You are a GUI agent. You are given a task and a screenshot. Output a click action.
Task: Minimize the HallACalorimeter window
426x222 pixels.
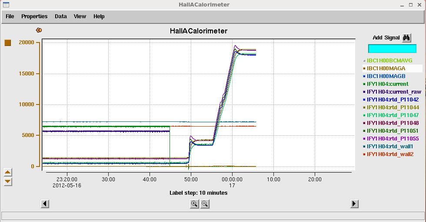[x=402, y=5]
